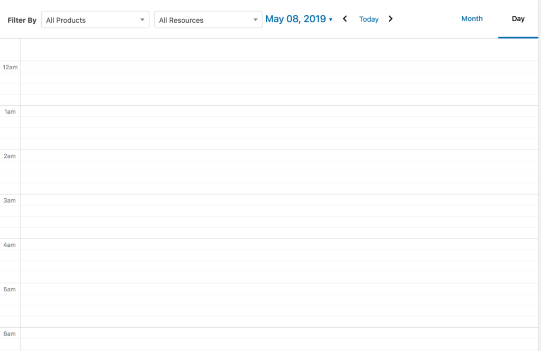Choose the 4am time slot
Screen dimensions: 541x351
coord(279,245)
